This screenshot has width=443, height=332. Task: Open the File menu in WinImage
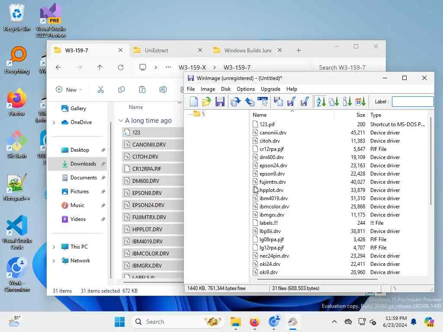(x=191, y=89)
